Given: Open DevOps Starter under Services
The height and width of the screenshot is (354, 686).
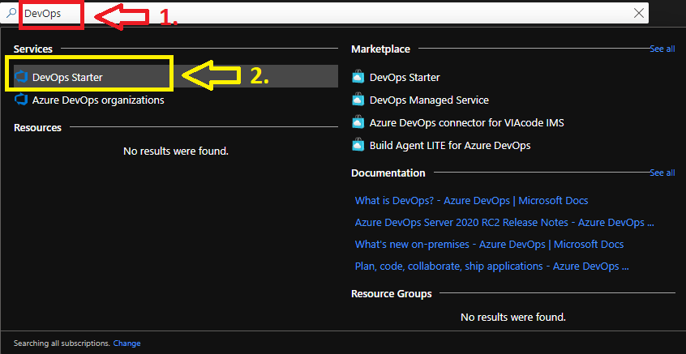Looking at the screenshot, I should click(x=176, y=77).
